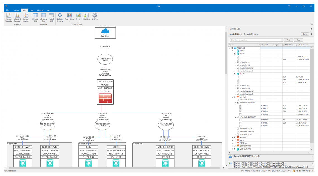This screenshot has height=176, width=318.
Task: Sort by the vPhysical column header
Action: tap(266, 45)
